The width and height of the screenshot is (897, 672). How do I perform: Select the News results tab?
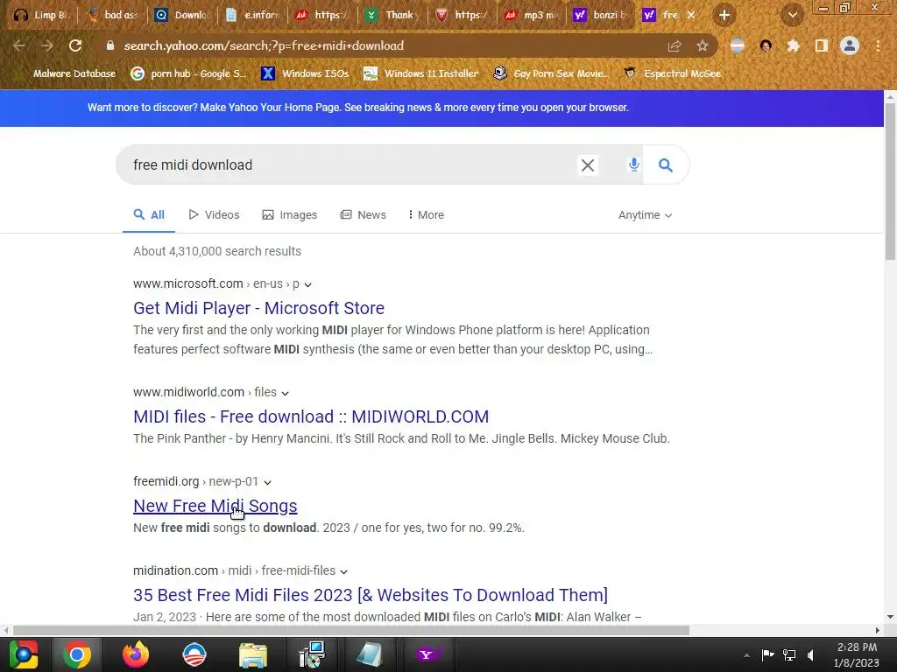(x=364, y=215)
